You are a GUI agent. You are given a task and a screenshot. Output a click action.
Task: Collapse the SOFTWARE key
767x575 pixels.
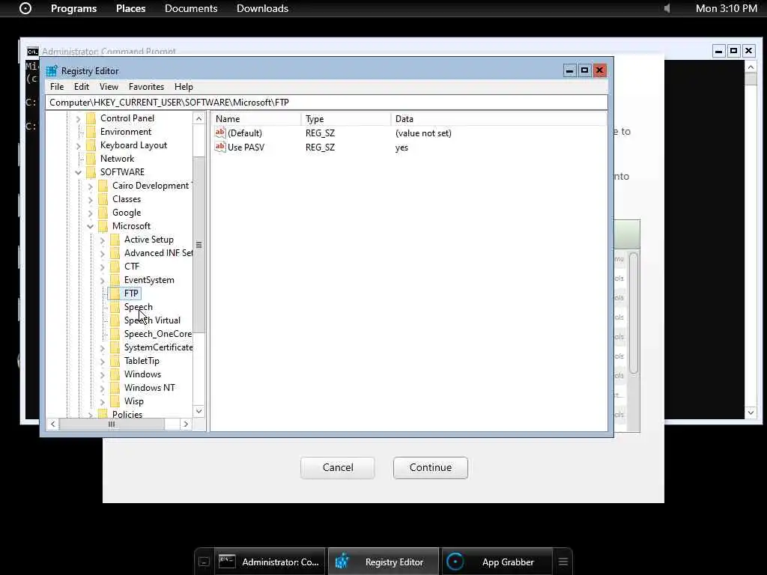78,173
